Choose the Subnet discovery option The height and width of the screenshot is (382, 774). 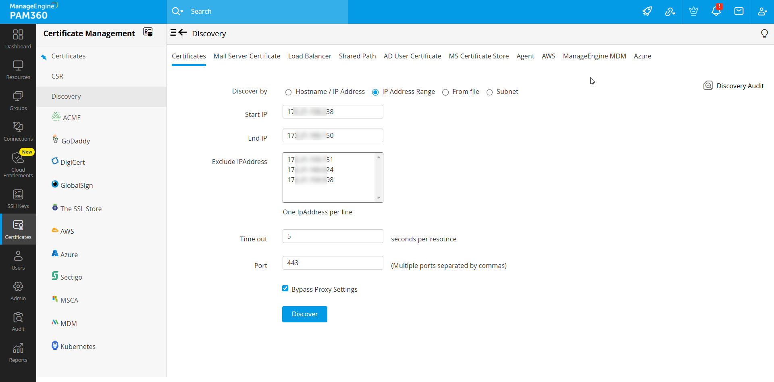tap(489, 92)
